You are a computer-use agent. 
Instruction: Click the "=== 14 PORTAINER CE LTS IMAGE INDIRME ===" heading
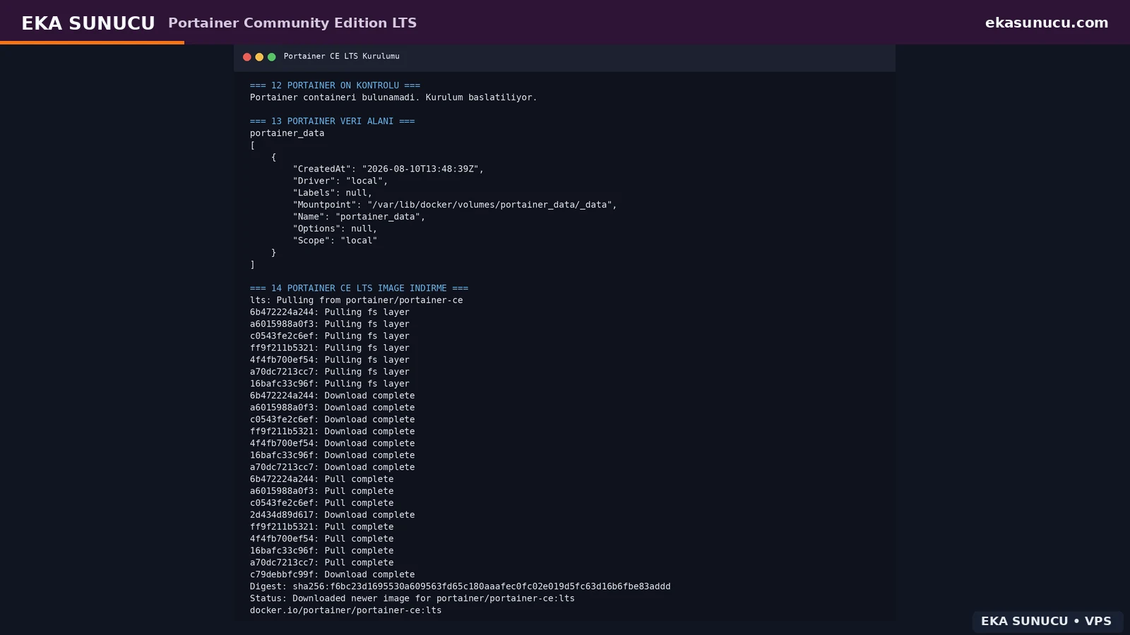359,289
